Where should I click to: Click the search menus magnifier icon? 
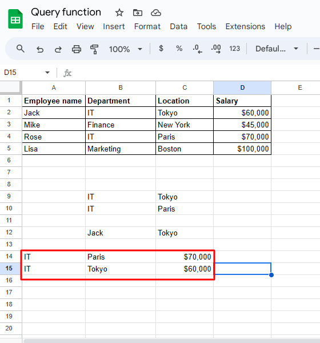pos(21,49)
